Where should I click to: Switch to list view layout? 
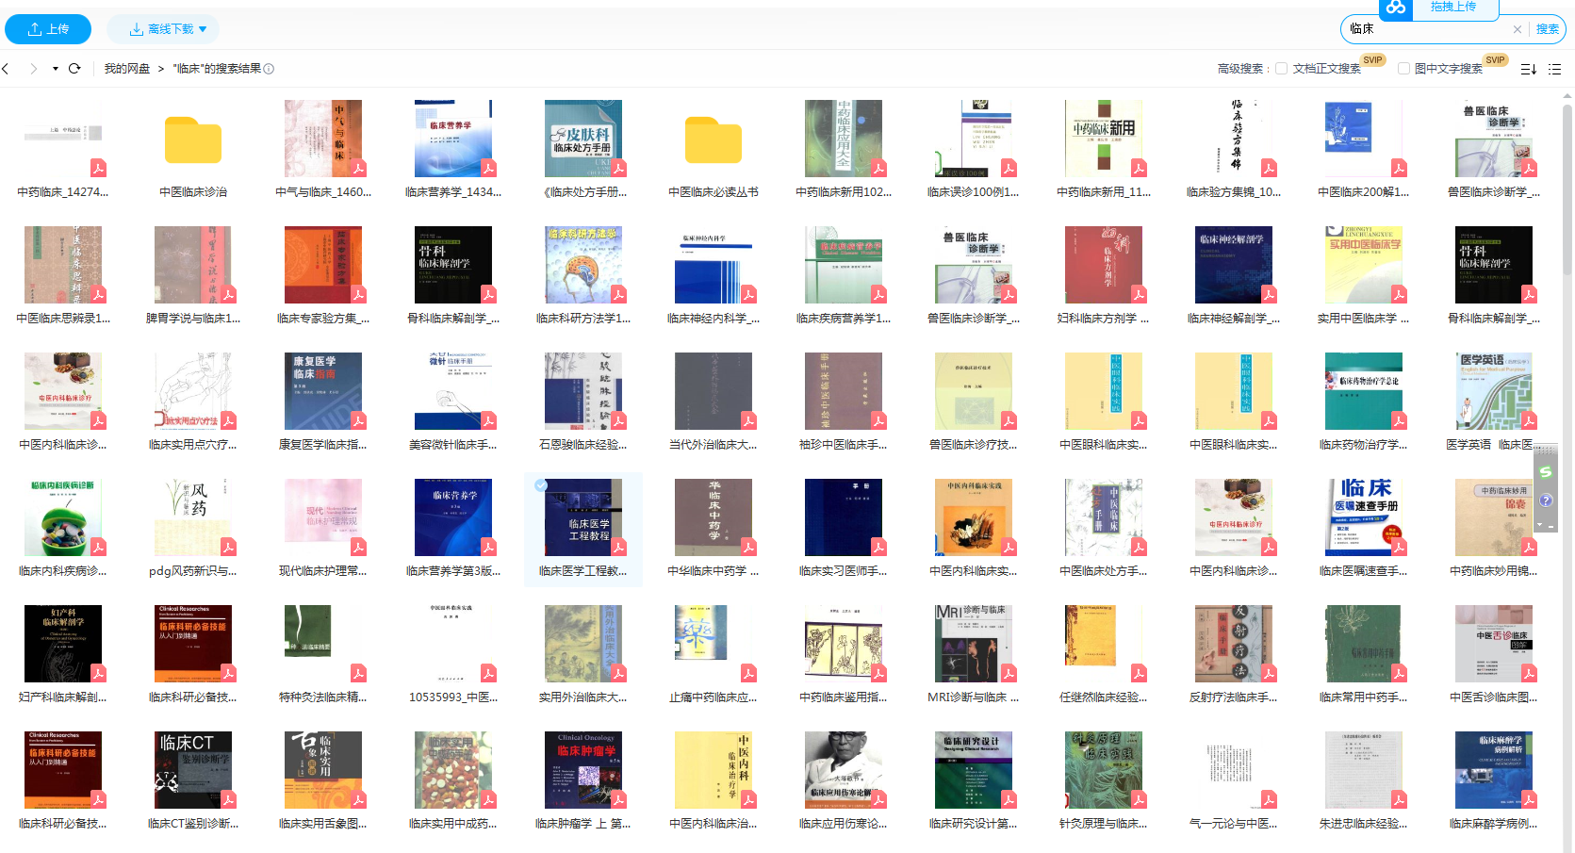pyautogui.click(x=1554, y=69)
